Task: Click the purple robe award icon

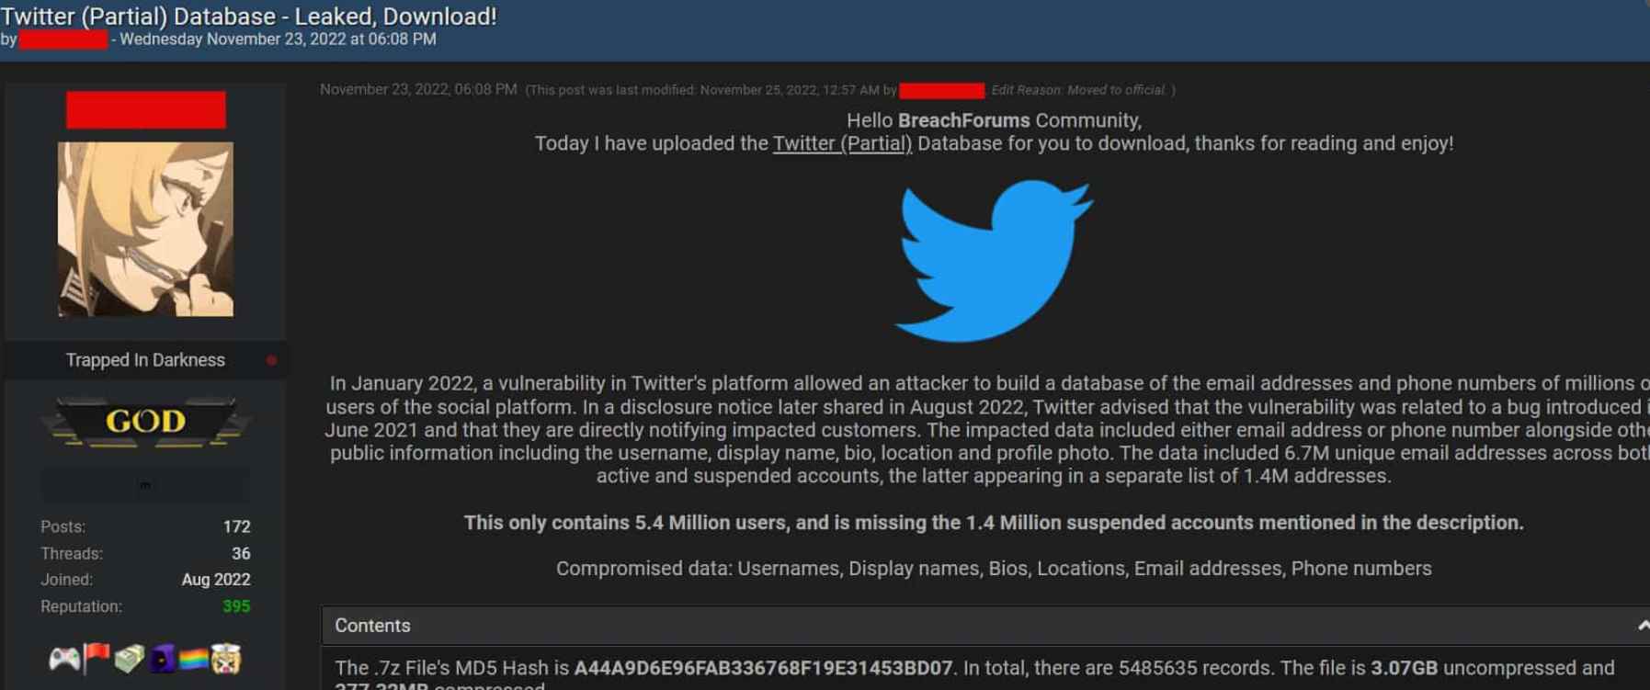Action: click(162, 658)
